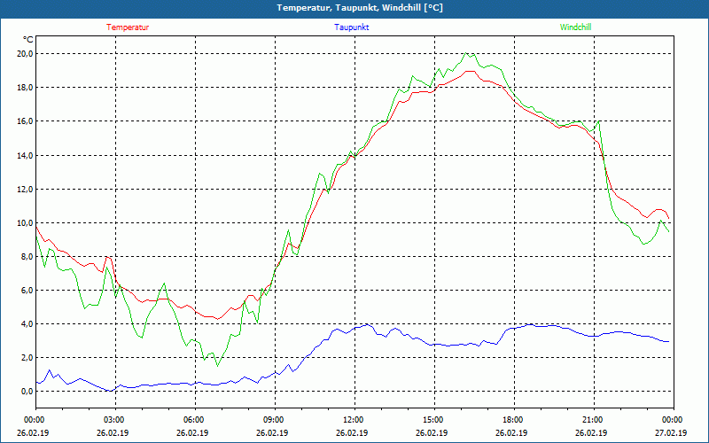
Task: Click the 21:00 time label on x-axis
Action: pos(594,420)
